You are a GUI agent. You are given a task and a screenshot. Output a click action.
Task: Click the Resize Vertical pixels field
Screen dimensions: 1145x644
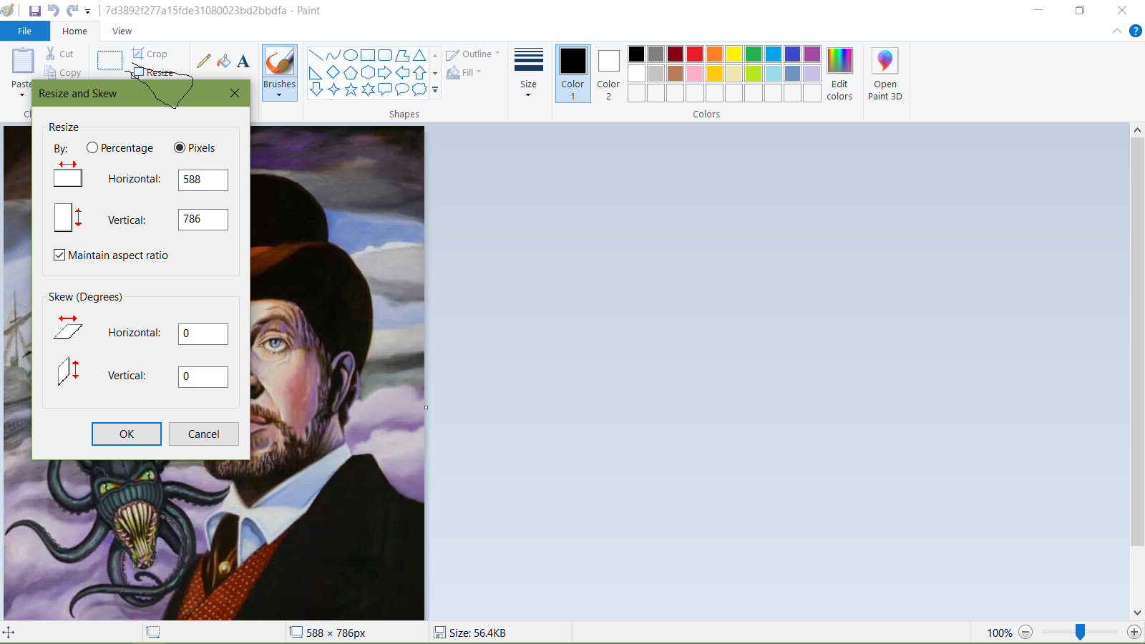(x=203, y=219)
